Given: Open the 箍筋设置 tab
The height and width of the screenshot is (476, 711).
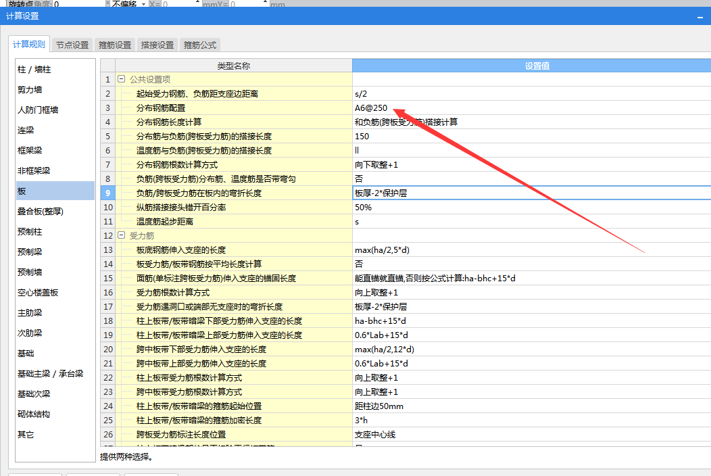Looking at the screenshot, I should point(115,45).
